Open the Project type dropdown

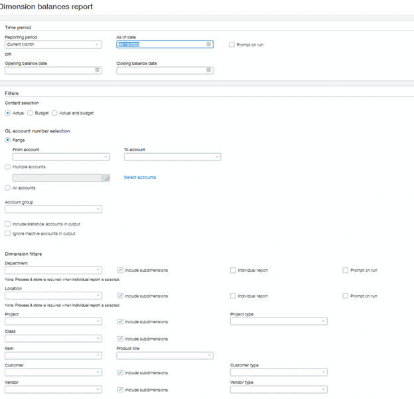[279, 321]
